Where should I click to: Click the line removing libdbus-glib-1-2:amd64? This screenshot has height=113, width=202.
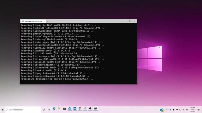point(51,39)
